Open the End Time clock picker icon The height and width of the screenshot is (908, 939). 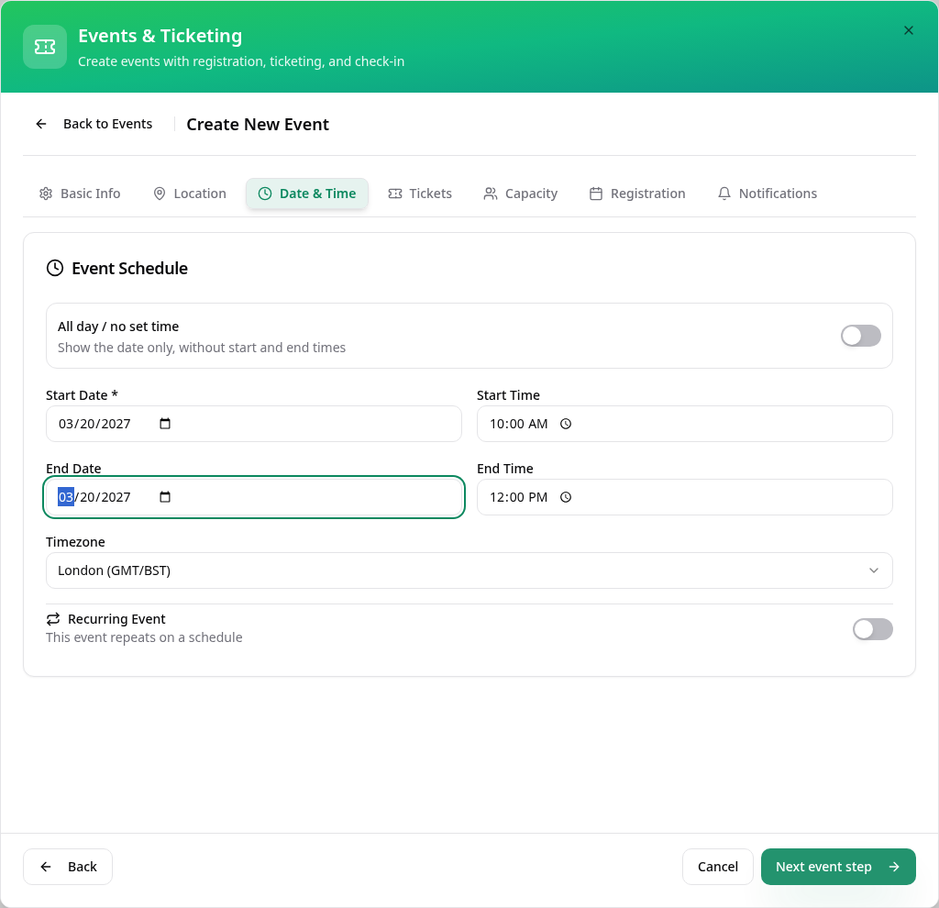566,497
